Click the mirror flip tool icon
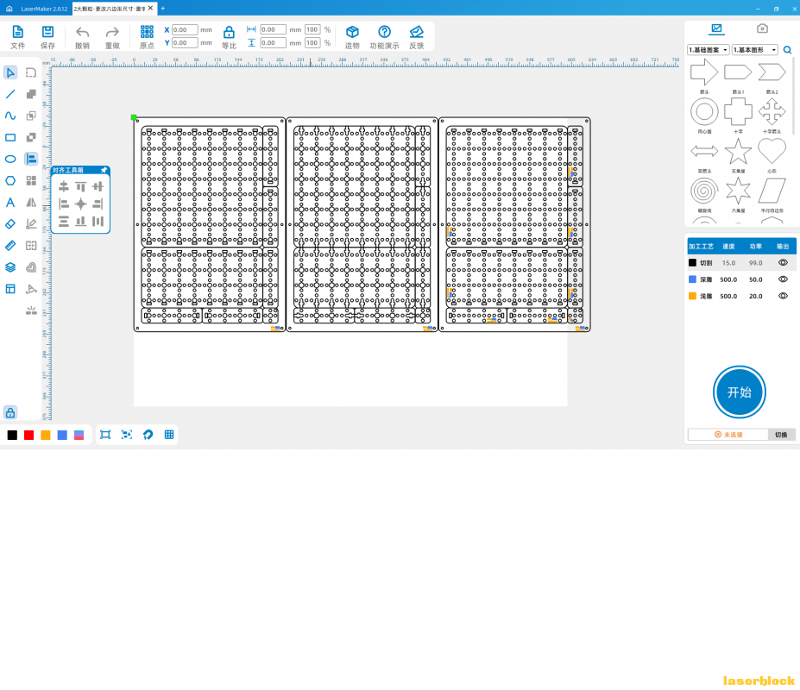The height and width of the screenshot is (690, 800). [31, 203]
